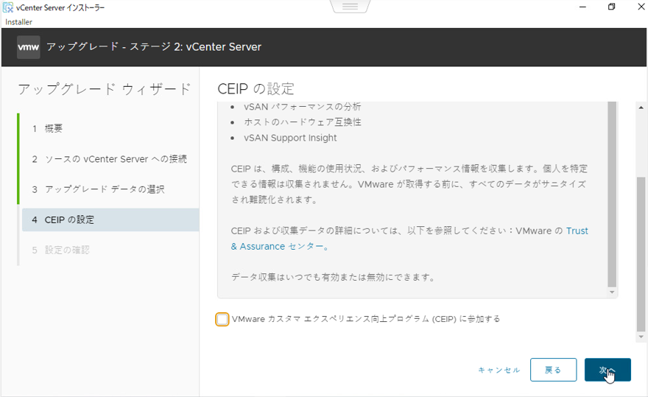Click the キャンセル cancel link
Screen dimensions: 648x397
coord(499,370)
